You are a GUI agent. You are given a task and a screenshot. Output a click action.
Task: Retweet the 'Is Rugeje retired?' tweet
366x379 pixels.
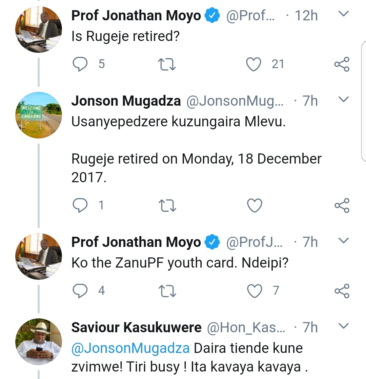click(x=166, y=64)
